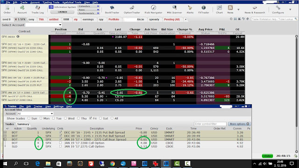The height and width of the screenshot is (168, 299).
Task: Toggle the Tue show trades checkbox
Action: click(53, 118)
